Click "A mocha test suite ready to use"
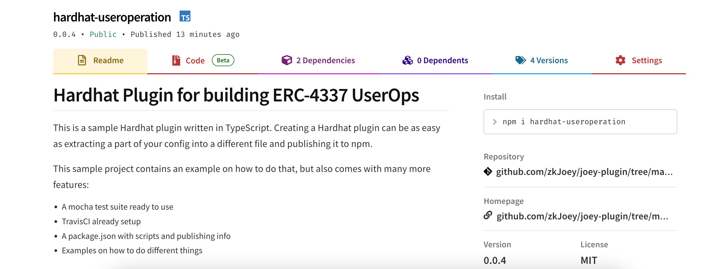 [117, 207]
